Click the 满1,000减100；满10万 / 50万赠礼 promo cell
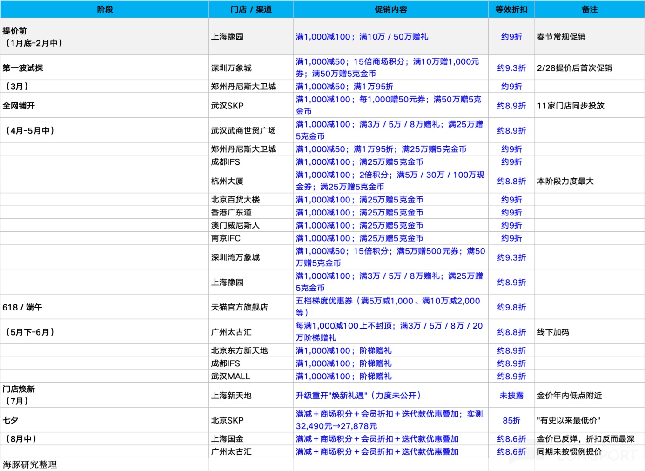The image size is (645, 471). click(391, 37)
